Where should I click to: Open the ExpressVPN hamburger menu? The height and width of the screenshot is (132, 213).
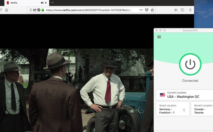[159, 37]
